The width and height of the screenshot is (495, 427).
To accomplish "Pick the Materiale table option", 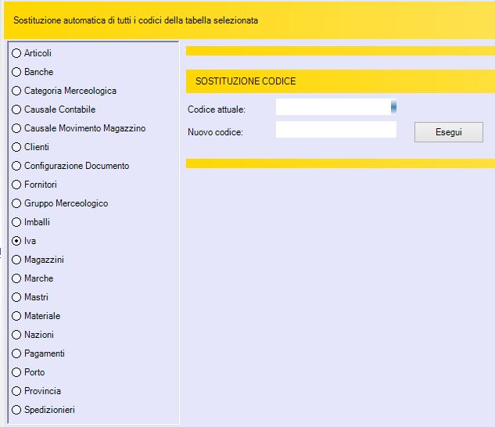I will (x=16, y=316).
